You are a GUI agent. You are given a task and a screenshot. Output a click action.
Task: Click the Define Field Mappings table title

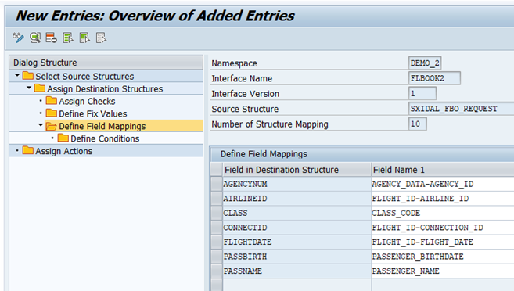click(x=264, y=154)
